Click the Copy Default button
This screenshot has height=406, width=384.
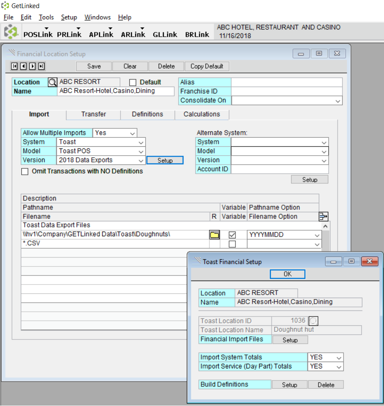click(207, 66)
